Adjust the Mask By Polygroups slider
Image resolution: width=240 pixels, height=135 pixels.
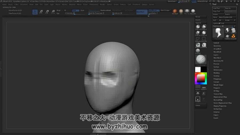[99, 13]
